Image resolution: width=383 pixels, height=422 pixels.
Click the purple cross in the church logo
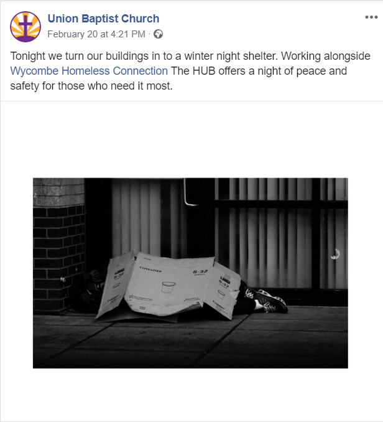25,26
